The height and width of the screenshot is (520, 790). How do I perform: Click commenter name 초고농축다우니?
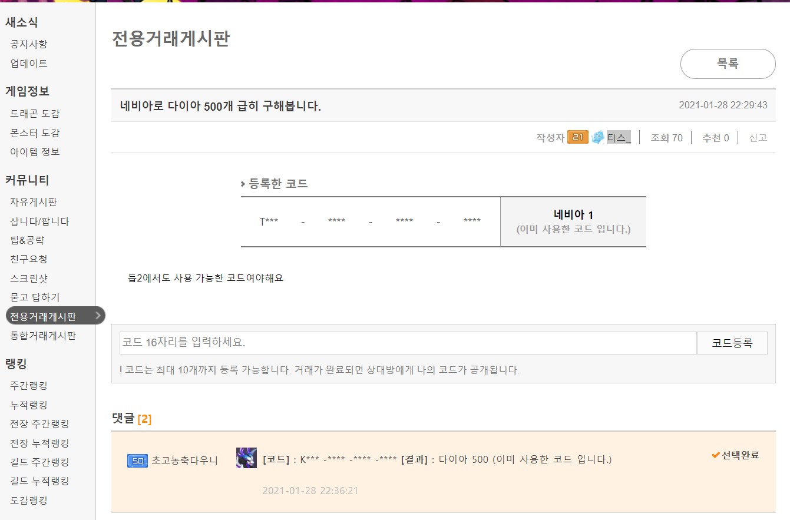pyautogui.click(x=184, y=461)
